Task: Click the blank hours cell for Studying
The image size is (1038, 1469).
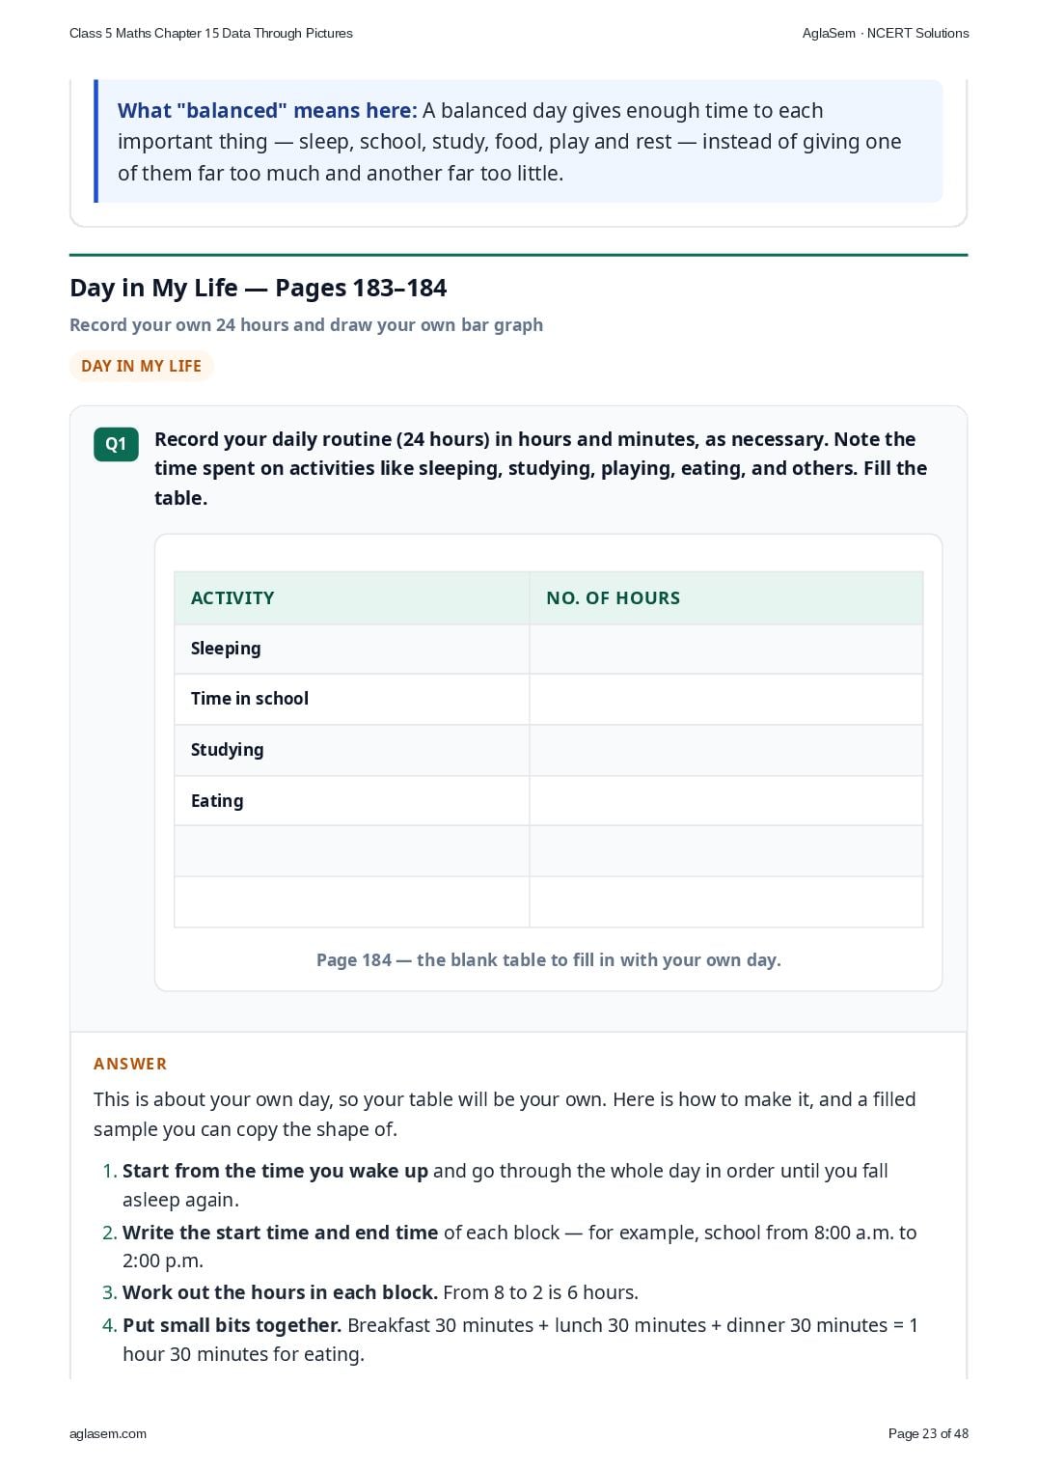Action: coord(725,750)
